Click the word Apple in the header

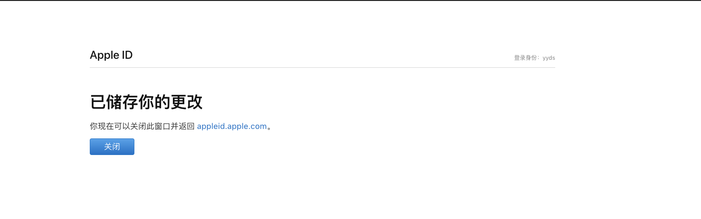[104, 55]
